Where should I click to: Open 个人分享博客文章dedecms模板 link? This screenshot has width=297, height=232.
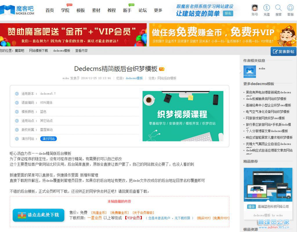pos(267,131)
